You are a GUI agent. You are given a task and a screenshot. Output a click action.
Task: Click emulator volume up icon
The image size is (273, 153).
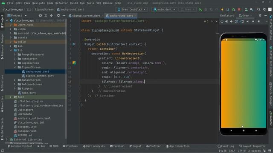227,22
